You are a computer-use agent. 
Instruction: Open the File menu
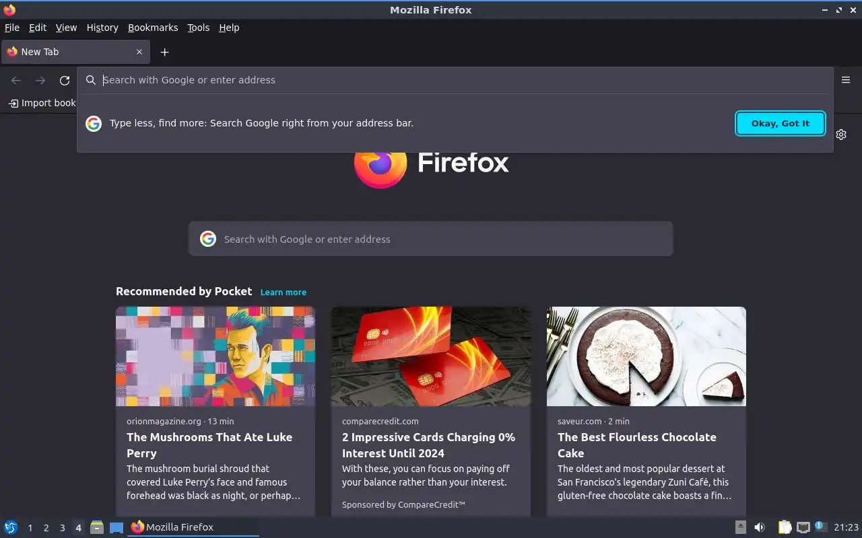pyautogui.click(x=11, y=28)
